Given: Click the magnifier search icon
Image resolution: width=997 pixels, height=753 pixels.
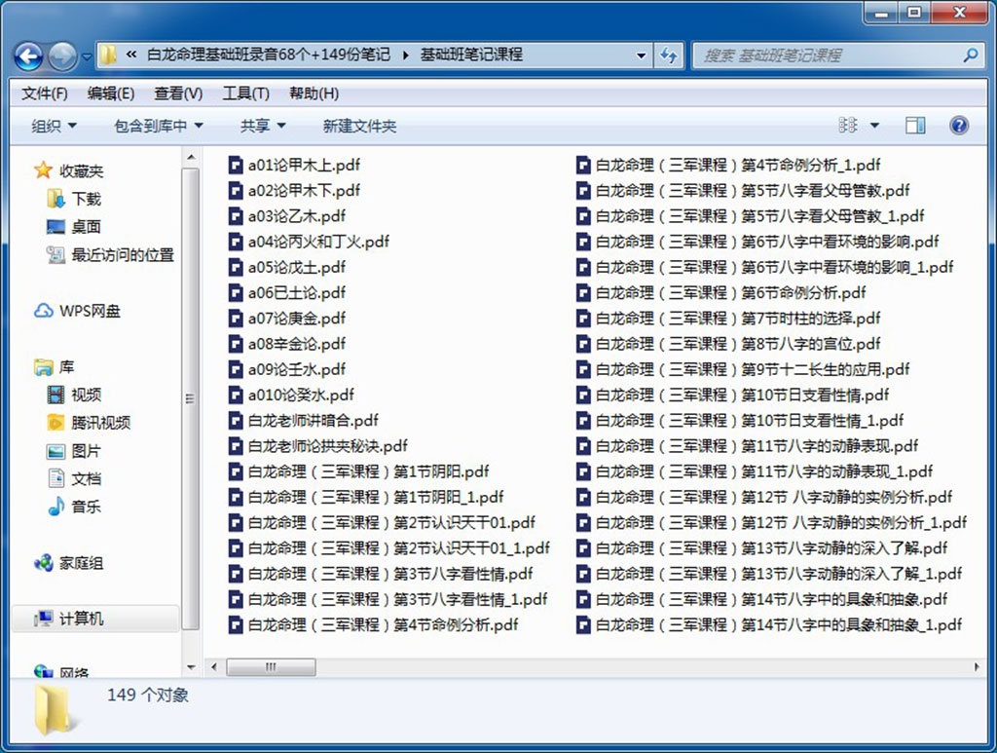Looking at the screenshot, I should [971, 56].
